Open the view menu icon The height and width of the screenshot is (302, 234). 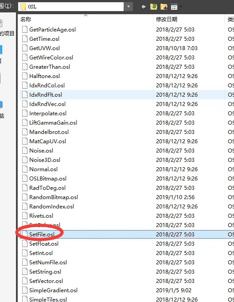pos(174,7)
